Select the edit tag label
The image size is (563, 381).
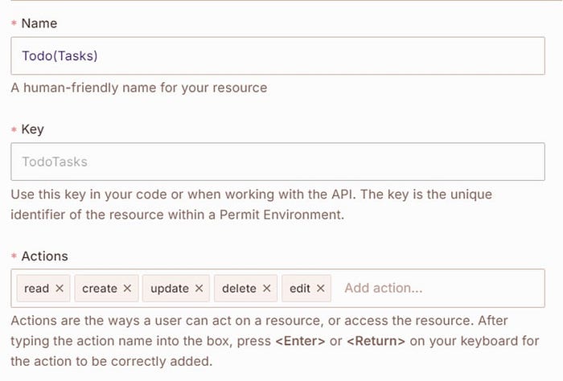300,288
